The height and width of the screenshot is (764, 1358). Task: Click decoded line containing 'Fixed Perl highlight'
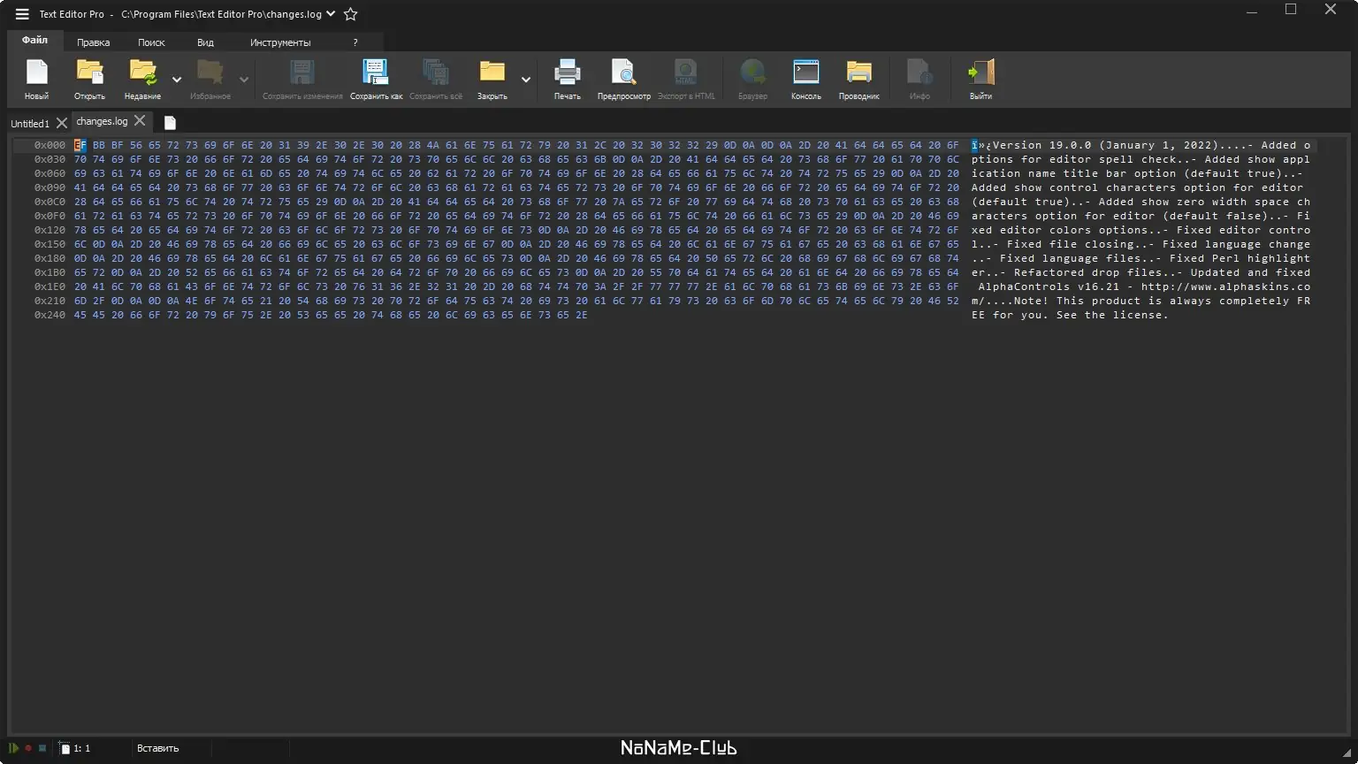1141,258
